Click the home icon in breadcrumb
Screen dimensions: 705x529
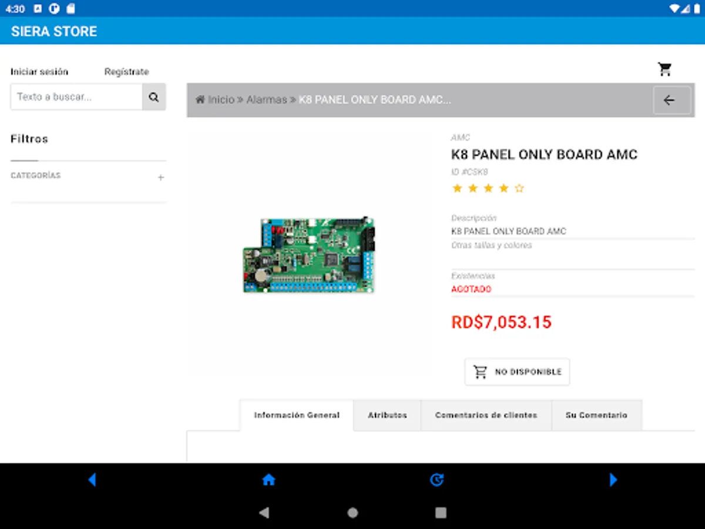pyautogui.click(x=200, y=100)
